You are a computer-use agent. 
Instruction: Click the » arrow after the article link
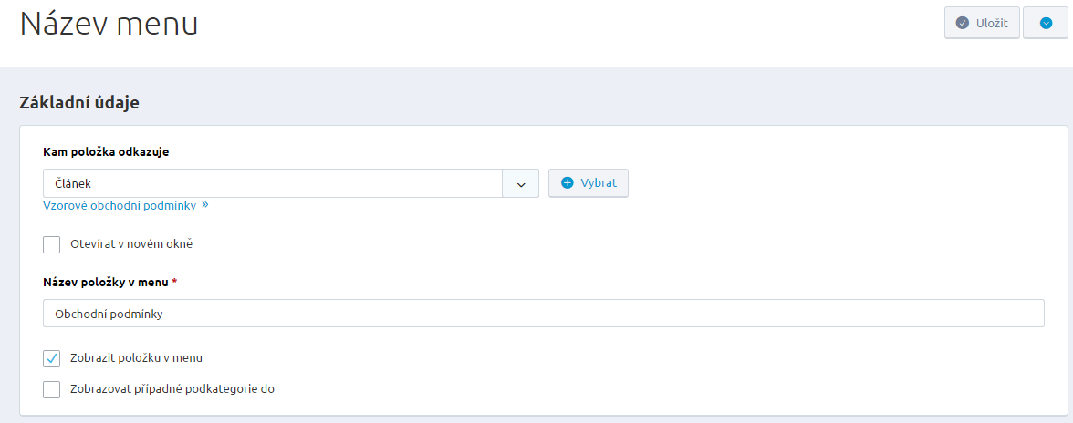[205, 205]
